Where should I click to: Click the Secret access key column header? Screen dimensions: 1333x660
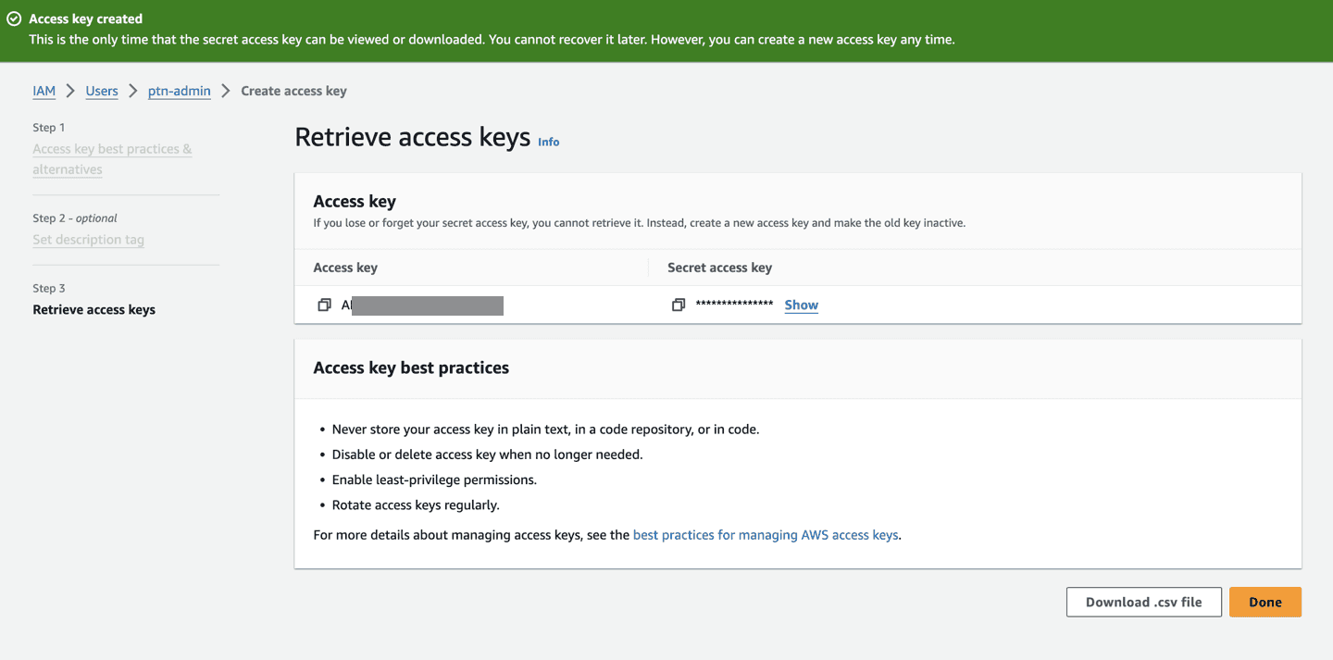click(719, 268)
